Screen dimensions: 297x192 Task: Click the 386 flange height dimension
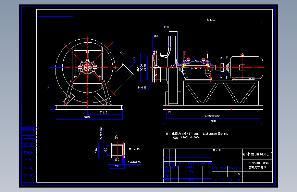96,150
